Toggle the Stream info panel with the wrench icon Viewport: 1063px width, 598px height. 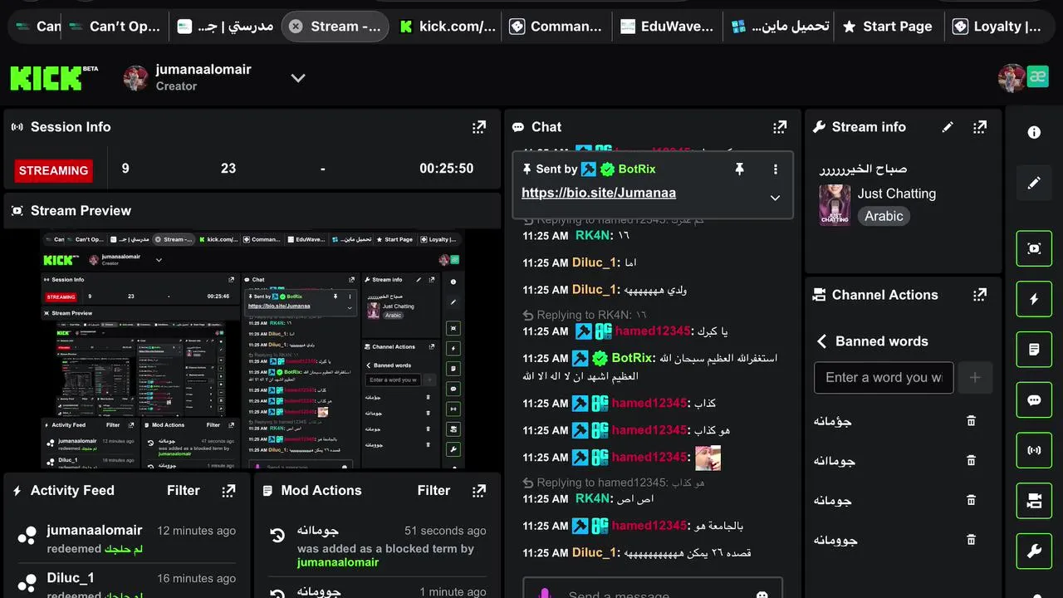(x=1034, y=551)
